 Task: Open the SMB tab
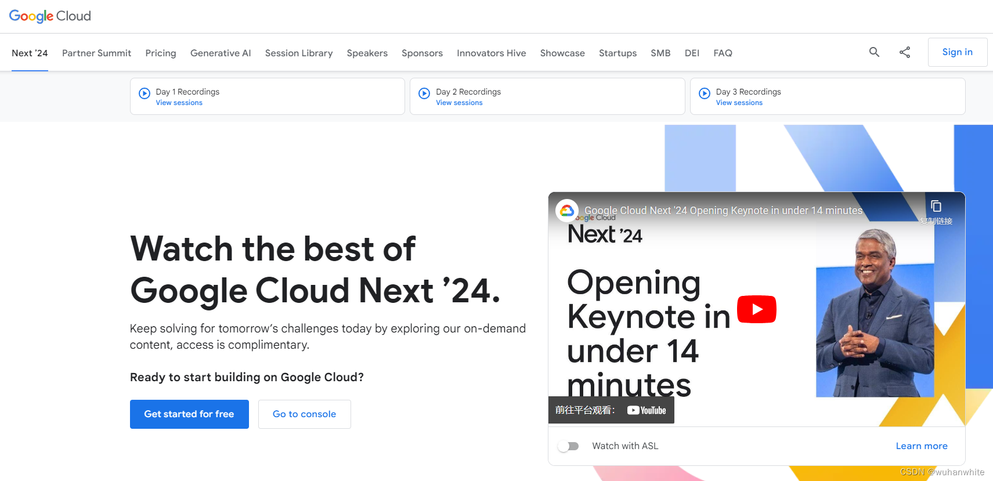[660, 53]
